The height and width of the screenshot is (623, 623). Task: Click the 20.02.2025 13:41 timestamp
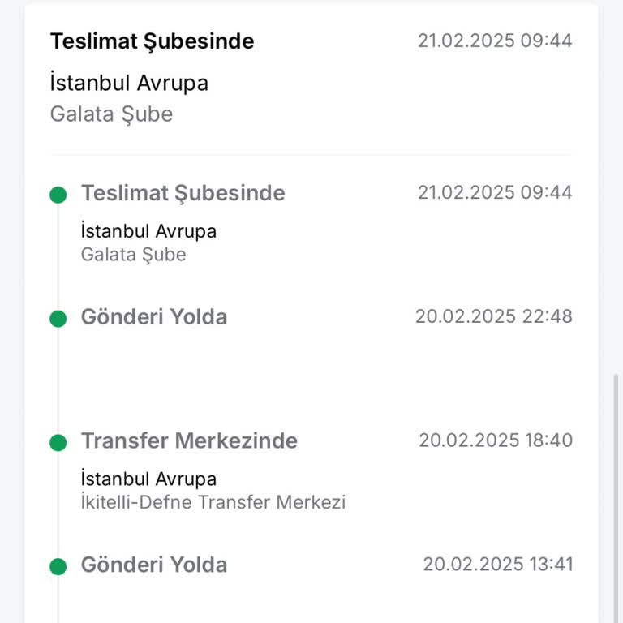coord(497,565)
